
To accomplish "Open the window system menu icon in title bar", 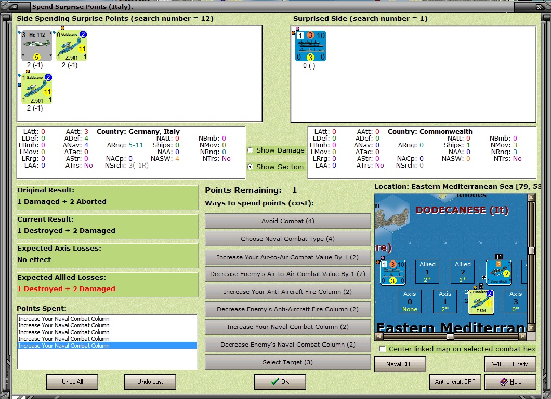I will 14,7.
